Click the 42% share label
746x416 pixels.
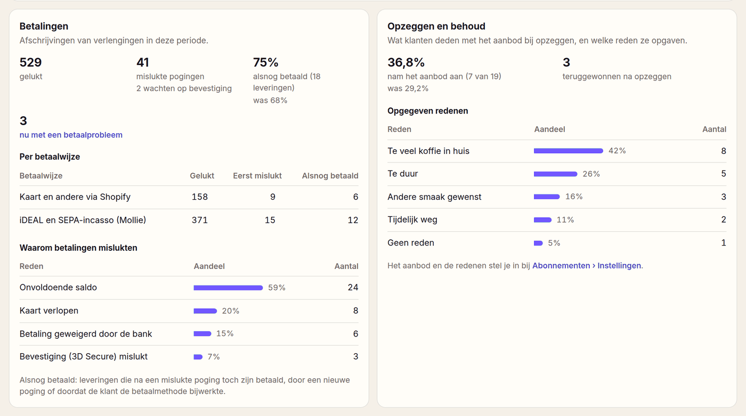pyautogui.click(x=617, y=151)
